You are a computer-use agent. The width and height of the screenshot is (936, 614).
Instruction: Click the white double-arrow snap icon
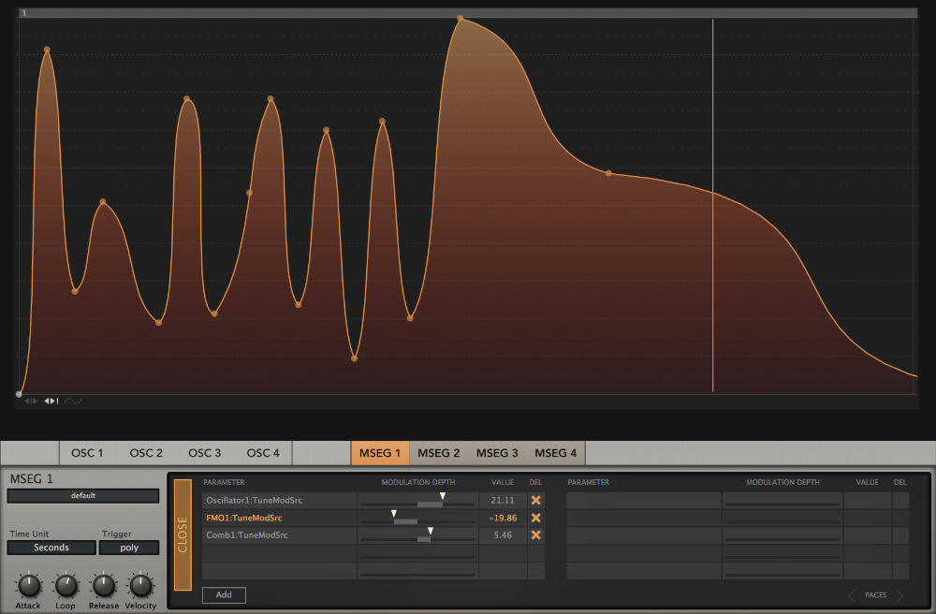51,402
